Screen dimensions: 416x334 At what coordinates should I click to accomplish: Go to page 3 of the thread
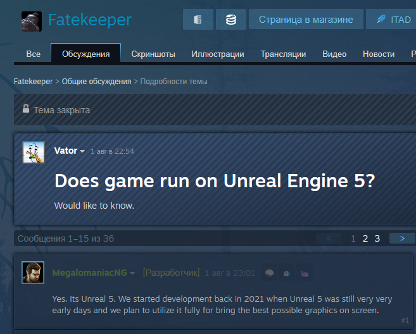(377, 238)
